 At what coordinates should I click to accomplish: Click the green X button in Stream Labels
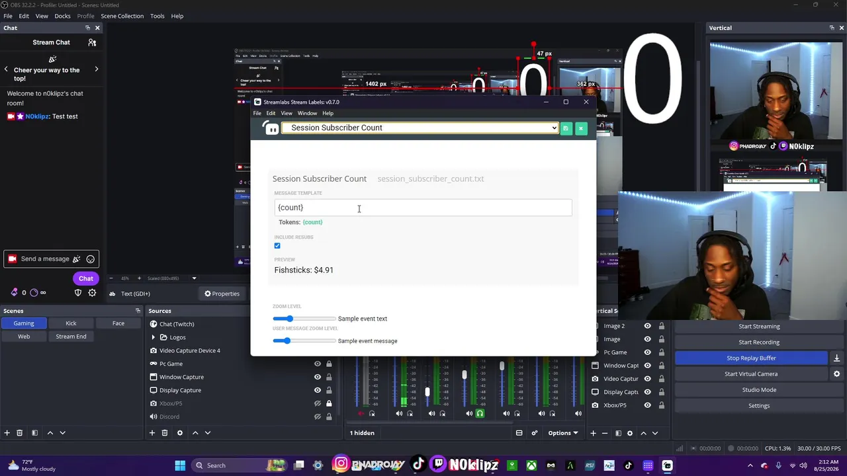coord(581,128)
